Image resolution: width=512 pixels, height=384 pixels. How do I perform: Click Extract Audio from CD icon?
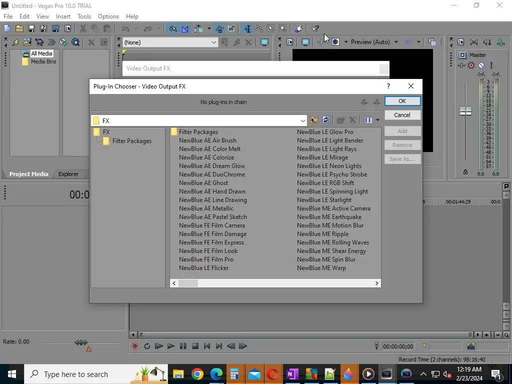click(63, 42)
